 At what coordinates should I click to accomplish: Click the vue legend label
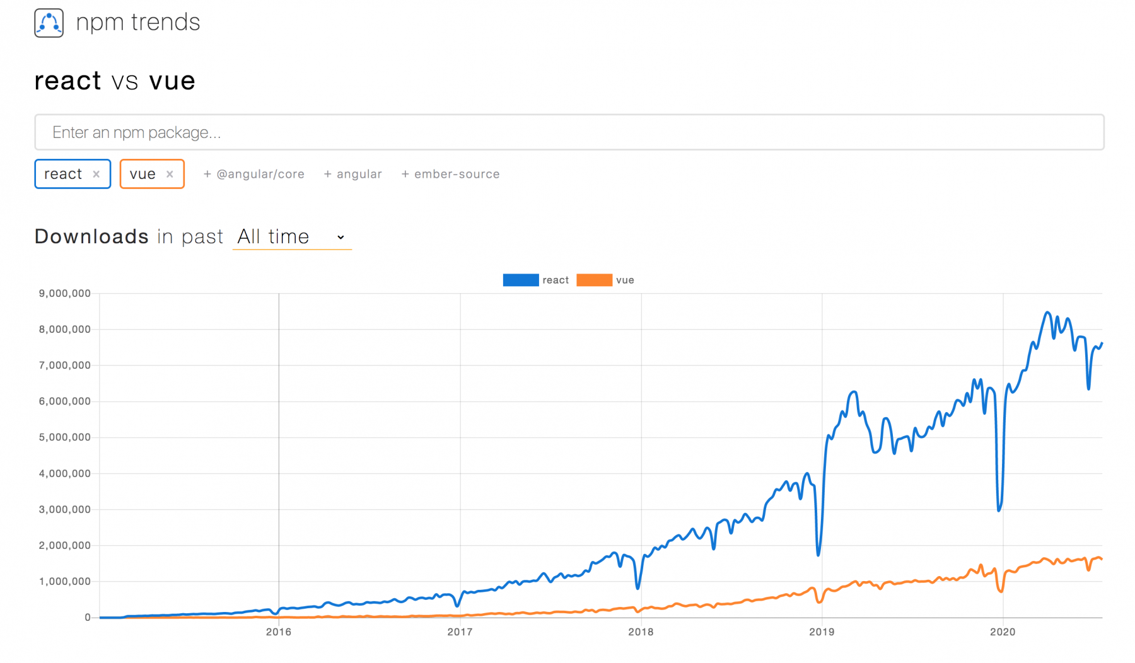pyautogui.click(x=625, y=280)
